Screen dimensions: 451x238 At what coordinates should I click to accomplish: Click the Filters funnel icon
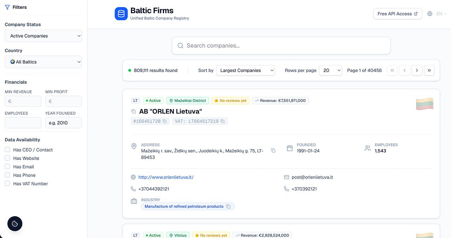point(8,7)
